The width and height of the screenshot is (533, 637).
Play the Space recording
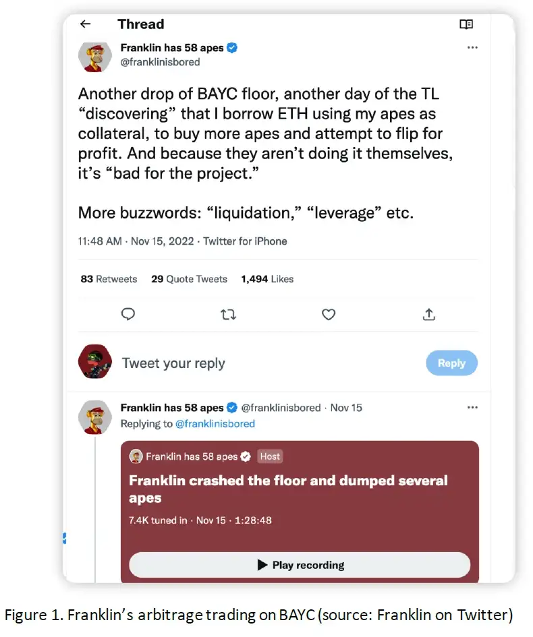[x=300, y=565]
